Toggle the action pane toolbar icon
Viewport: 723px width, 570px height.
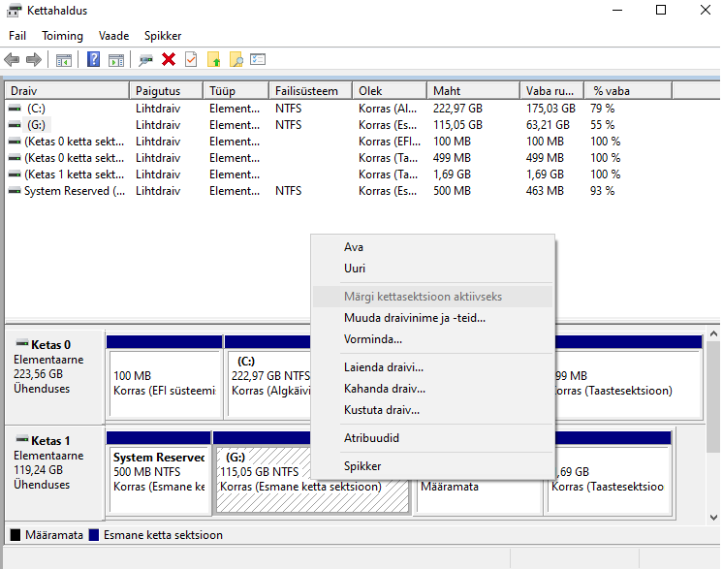(x=116, y=60)
